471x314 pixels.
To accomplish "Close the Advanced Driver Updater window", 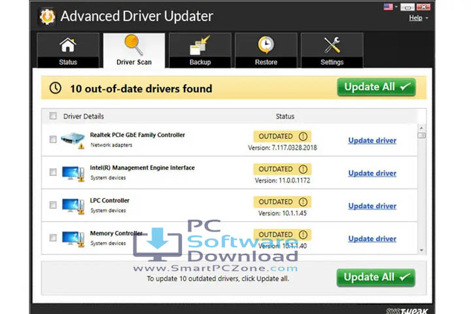I will 423,7.
